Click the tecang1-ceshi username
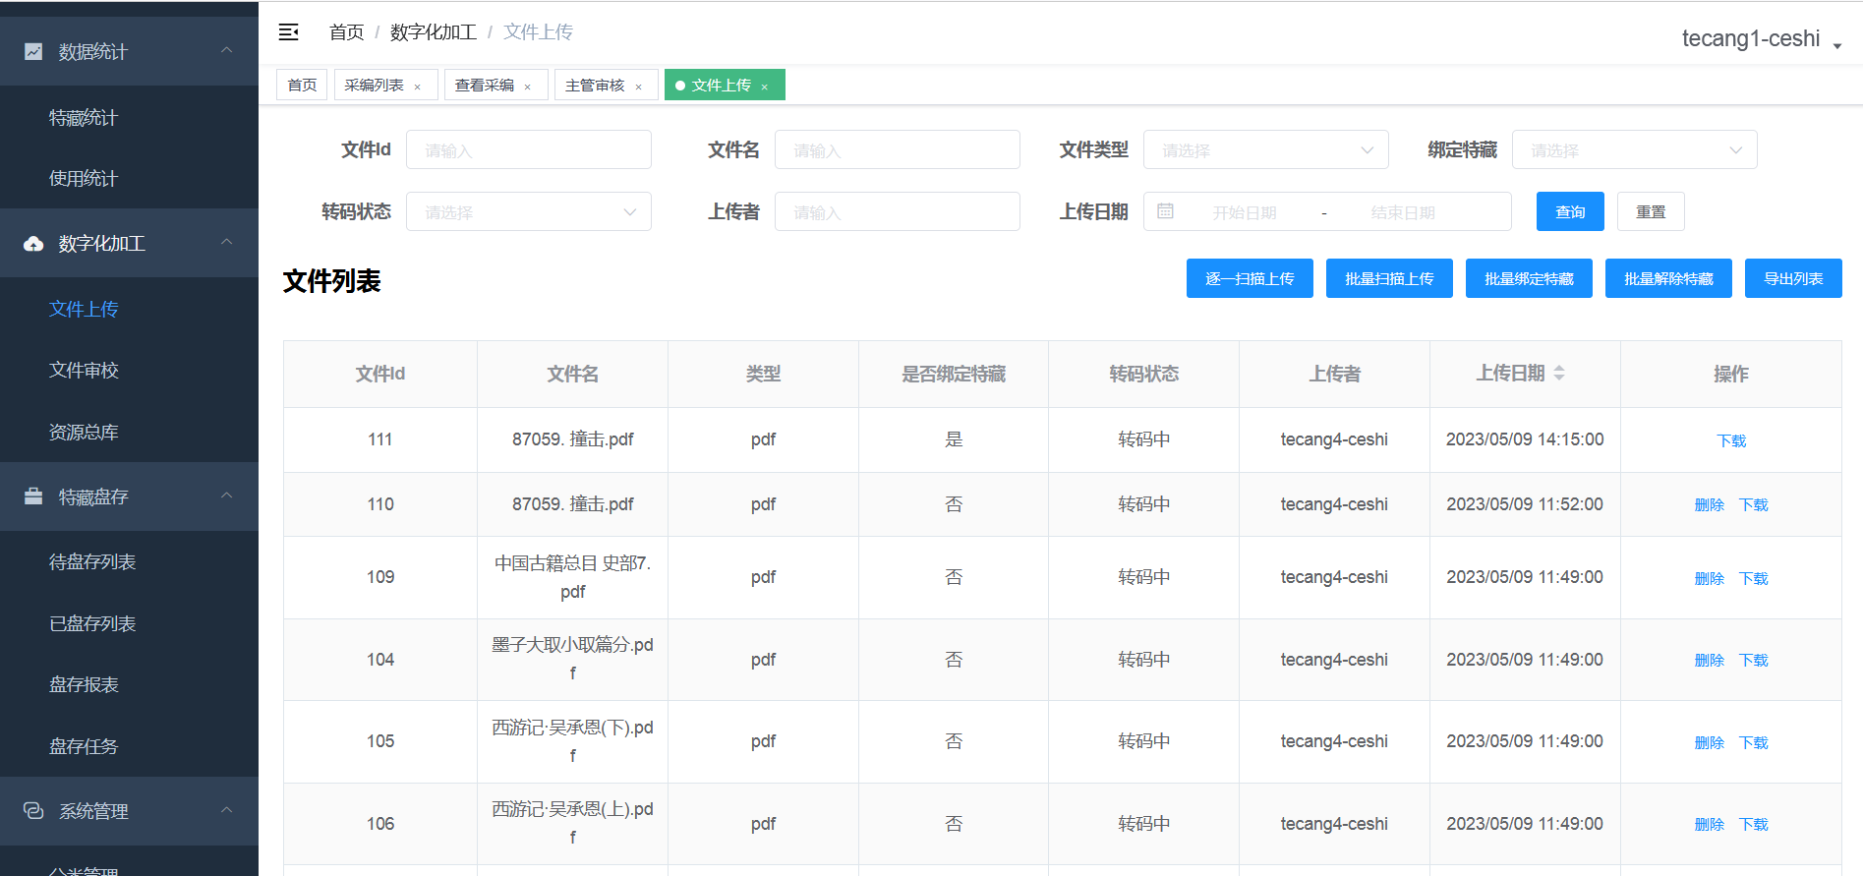The image size is (1863, 876). point(1751,38)
